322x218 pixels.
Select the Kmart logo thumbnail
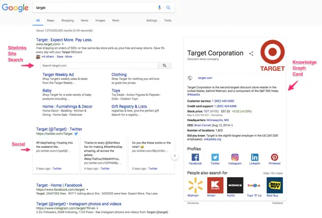(215, 185)
